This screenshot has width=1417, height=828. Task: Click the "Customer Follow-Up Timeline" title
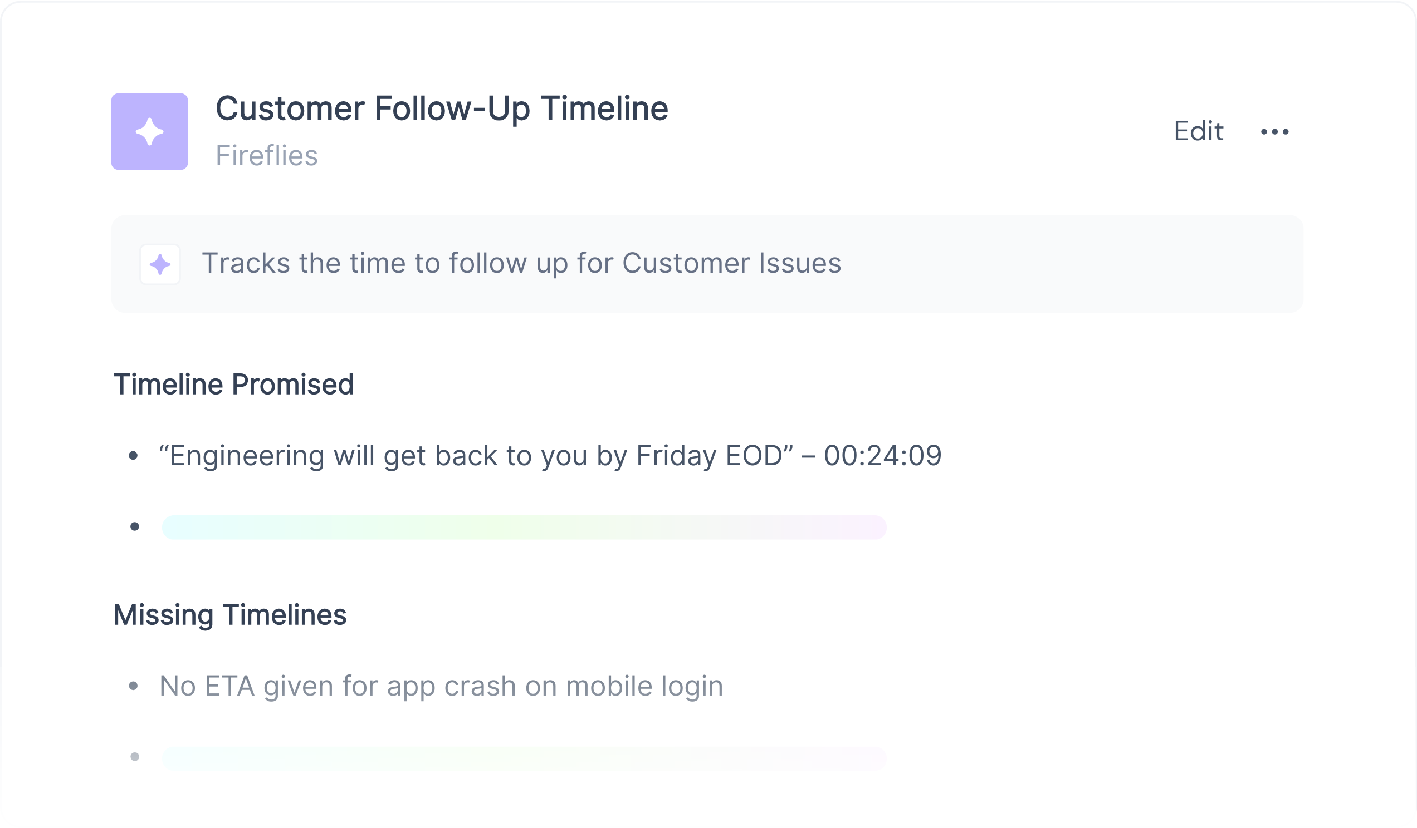point(441,109)
